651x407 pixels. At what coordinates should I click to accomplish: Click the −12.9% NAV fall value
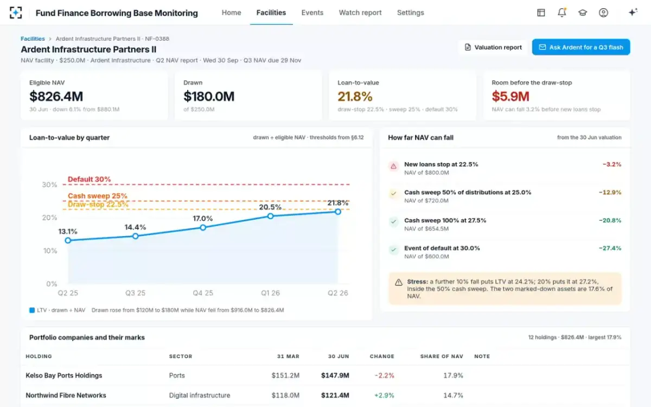[x=610, y=192]
